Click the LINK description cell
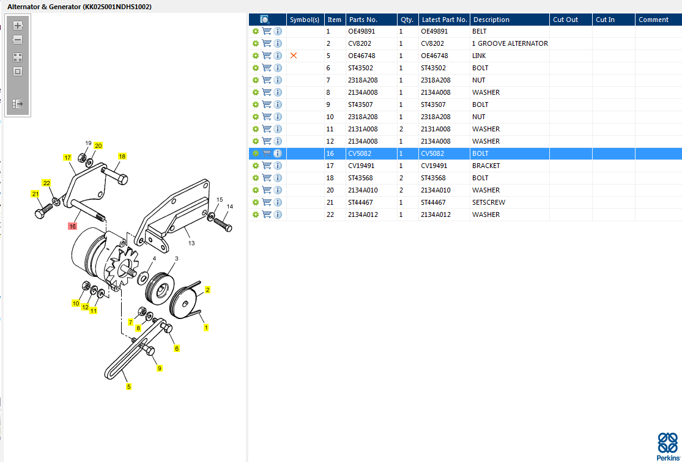682x462 pixels. click(x=510, y=56)
